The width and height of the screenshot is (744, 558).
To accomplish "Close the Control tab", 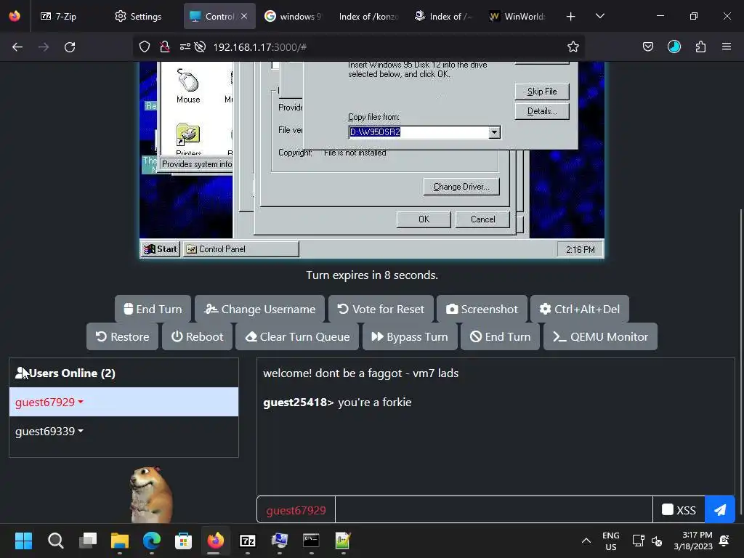I will pyautogui.click(x=244, y=16).
